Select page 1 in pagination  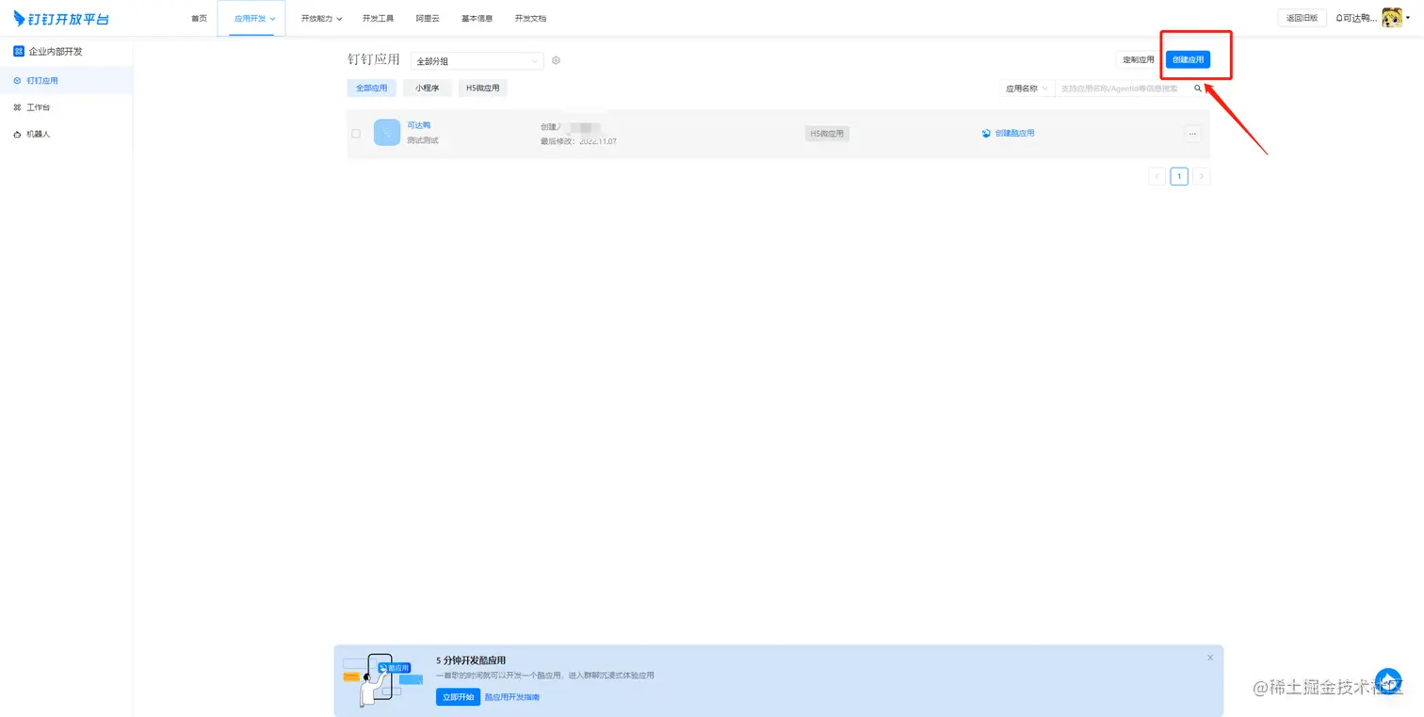[x=1179, y=176]
